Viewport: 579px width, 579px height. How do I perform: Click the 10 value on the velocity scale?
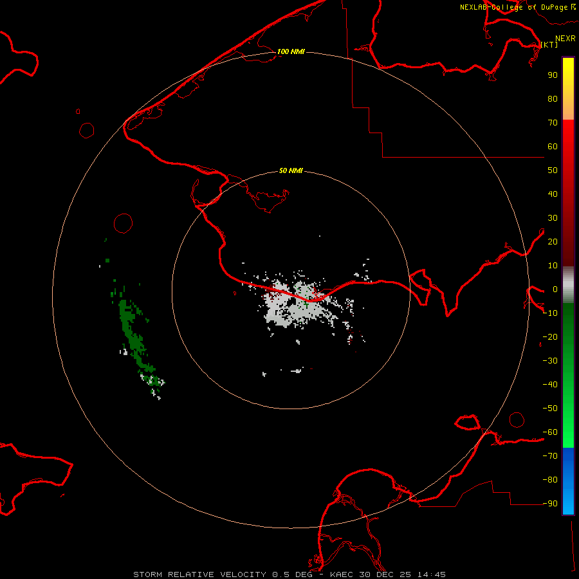click(553, 266)
